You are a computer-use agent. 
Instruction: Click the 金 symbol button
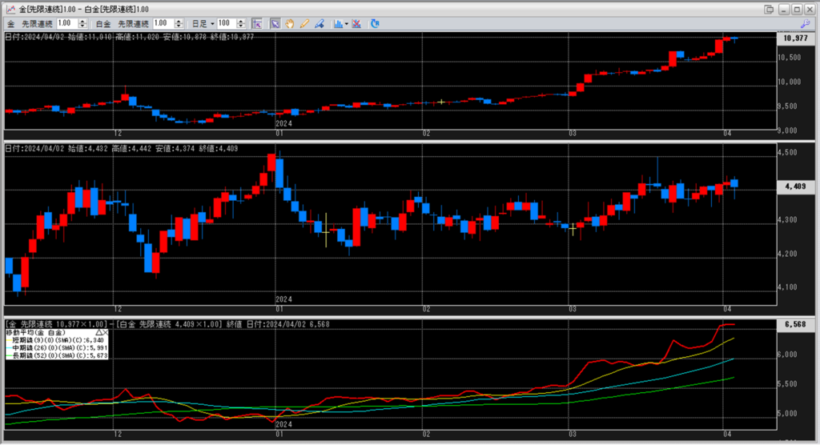(x=11, y=23)
